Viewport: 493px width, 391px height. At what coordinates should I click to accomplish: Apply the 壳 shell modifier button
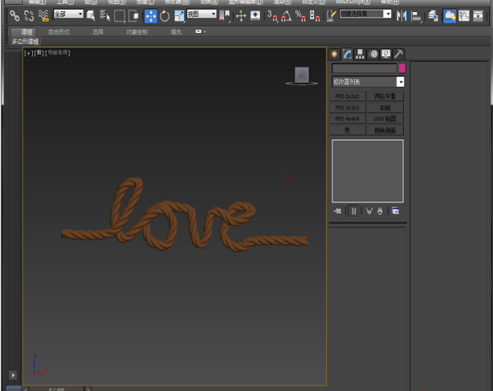tap(348, 130)
